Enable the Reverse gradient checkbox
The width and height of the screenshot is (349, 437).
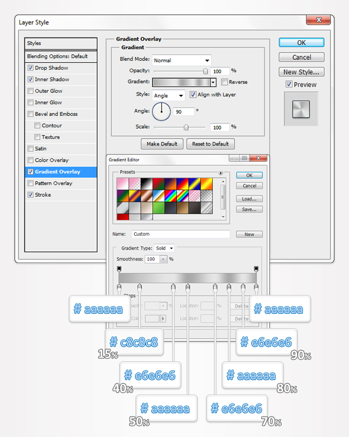coord(225,82)
